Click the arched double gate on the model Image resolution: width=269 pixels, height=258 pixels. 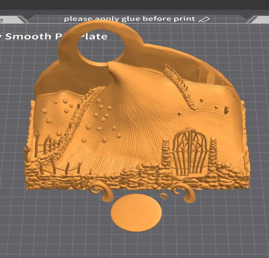point(189,152)
